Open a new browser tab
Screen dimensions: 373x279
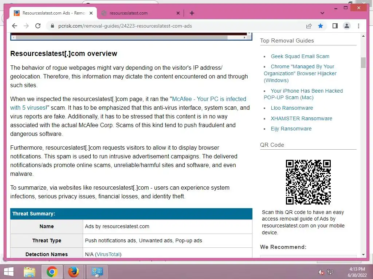(x=192, y=13)
